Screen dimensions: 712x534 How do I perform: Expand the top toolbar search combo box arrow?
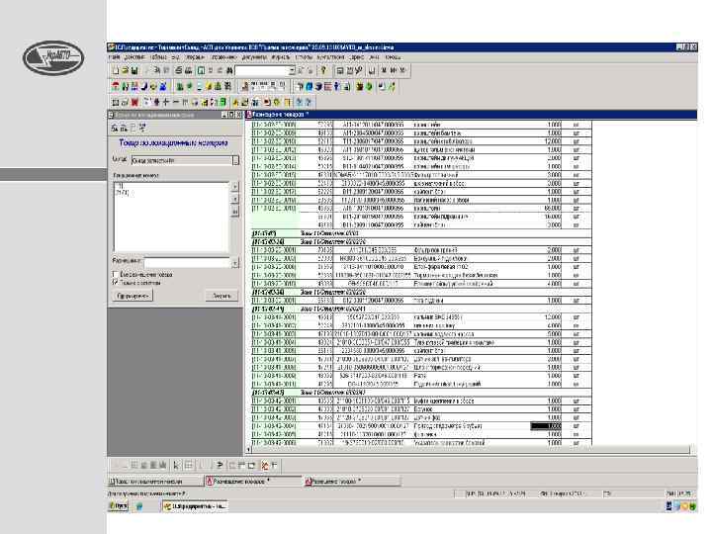coord(292,70)
